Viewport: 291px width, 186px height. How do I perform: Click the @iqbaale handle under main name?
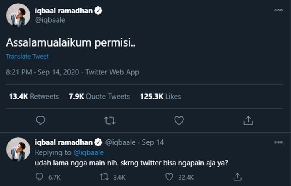click(50, 20)
